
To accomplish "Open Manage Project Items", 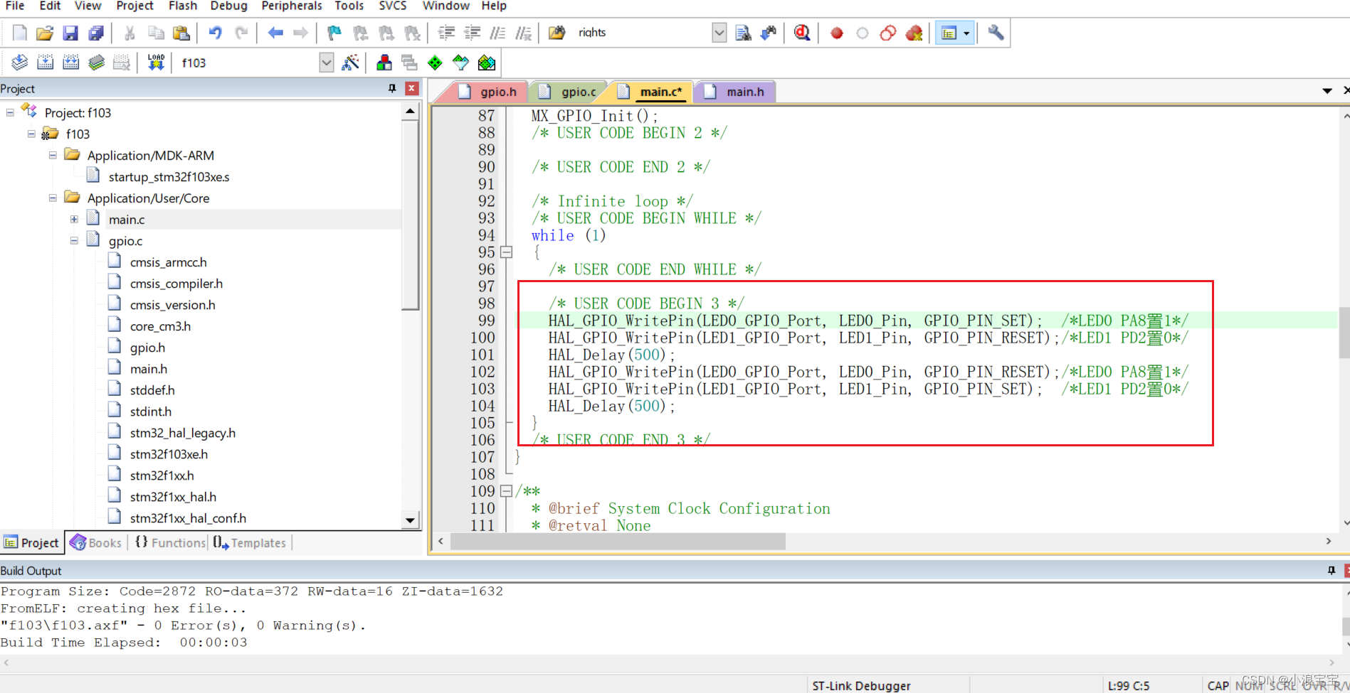I will coord(384,63).
